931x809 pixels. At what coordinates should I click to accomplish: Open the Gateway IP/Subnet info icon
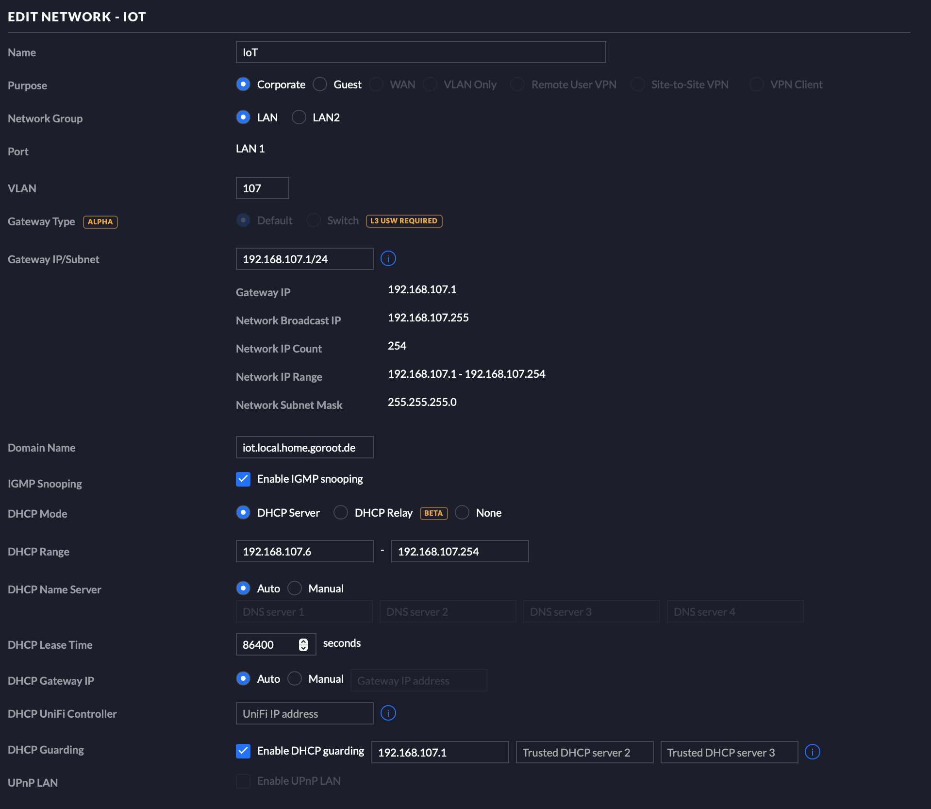(x=388, y=258)
